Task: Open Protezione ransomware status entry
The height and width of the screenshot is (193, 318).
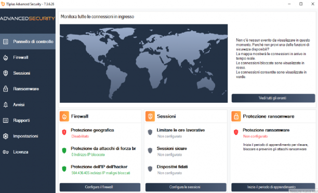Action: (x=266, y=130)
